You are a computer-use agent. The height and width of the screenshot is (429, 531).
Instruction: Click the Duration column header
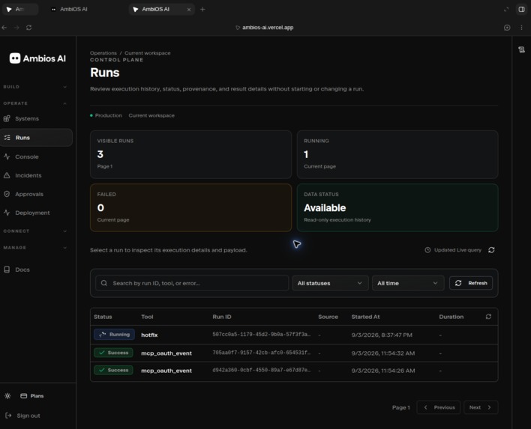click(x=451, y=317)
